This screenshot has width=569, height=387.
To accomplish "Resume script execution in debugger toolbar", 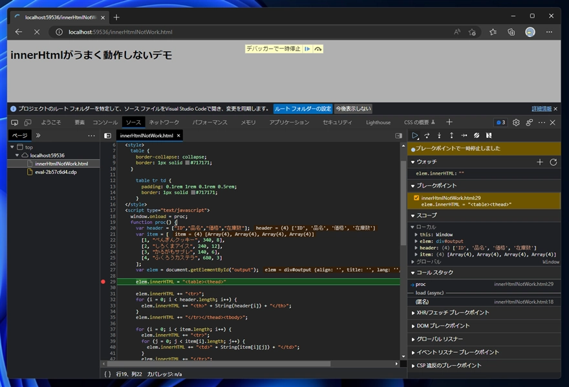I will pos(414,135).
